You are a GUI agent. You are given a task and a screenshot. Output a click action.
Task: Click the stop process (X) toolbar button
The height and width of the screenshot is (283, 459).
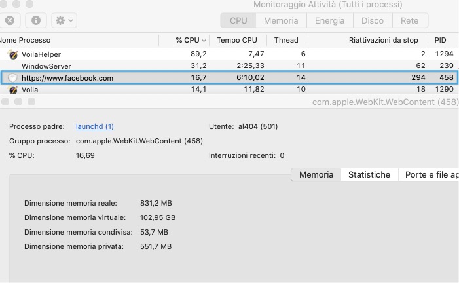pyautogui.click(x=10, y=20)
